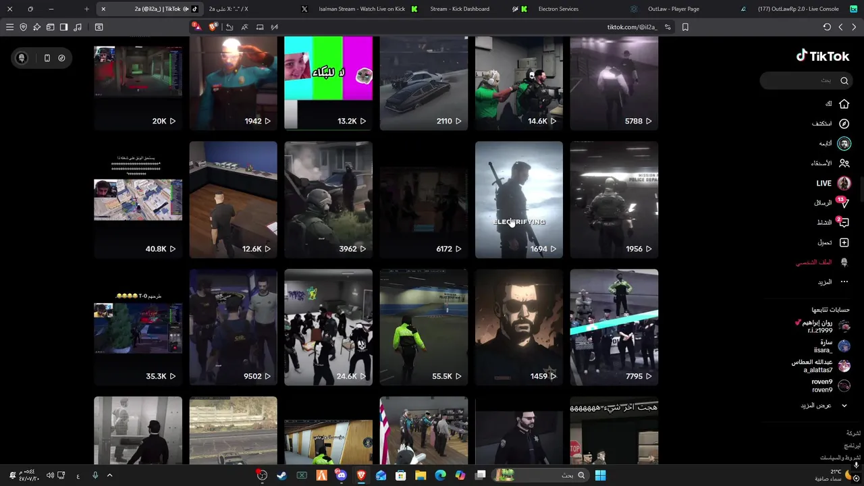Open Windows Start button in taskbar
The height and width of the screenshot is (486, 864).
point(600,475)
